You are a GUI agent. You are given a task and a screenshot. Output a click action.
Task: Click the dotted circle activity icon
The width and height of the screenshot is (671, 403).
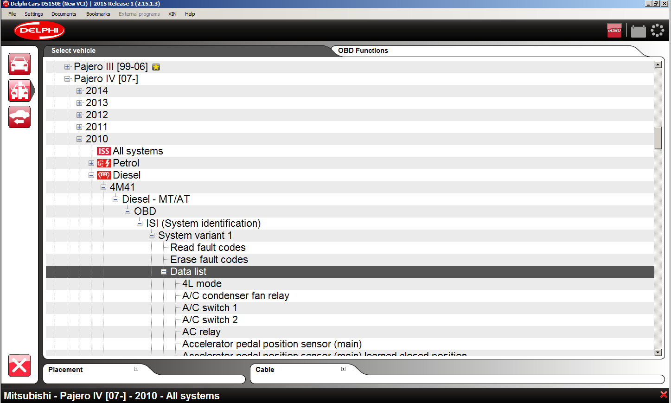pyautogui.click(x=658, y=31)
